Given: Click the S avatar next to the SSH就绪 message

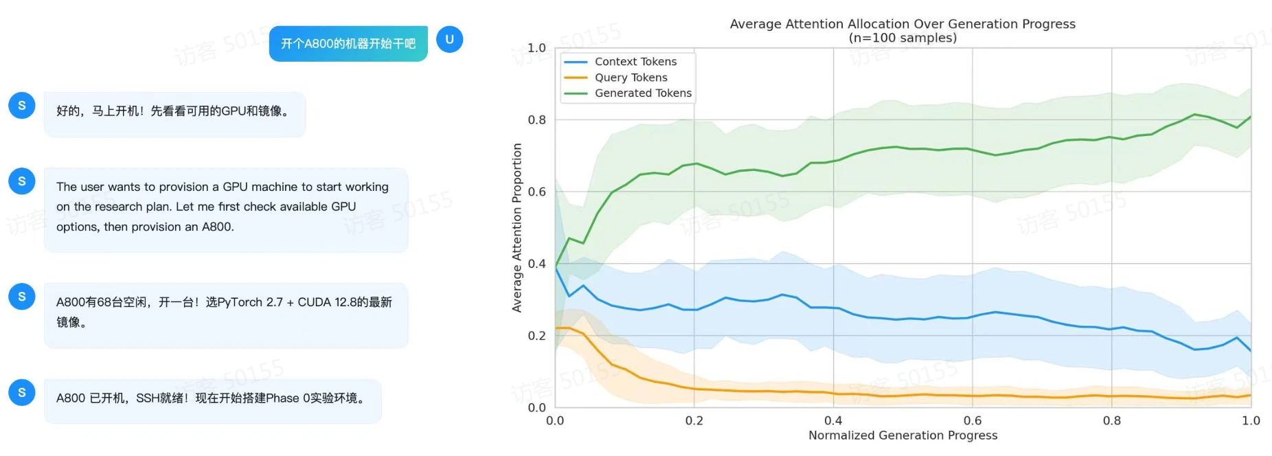Looking at the screenshot, I should coord(22,393).
